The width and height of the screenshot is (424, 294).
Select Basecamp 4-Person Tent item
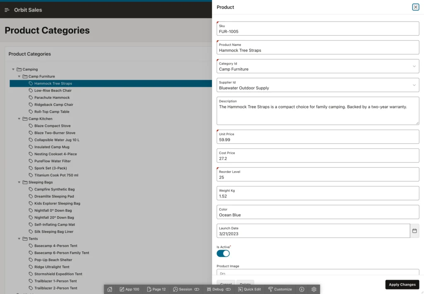56,246
